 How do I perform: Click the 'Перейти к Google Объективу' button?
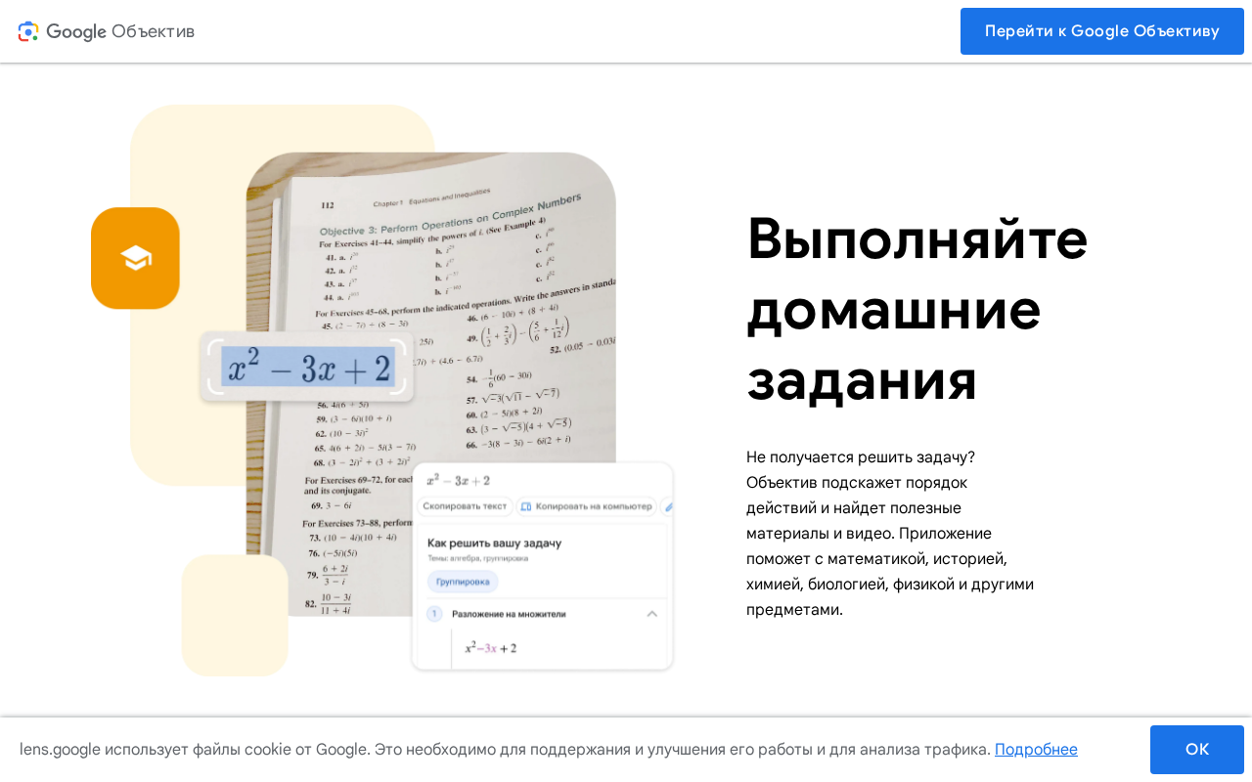point(1102,31)
